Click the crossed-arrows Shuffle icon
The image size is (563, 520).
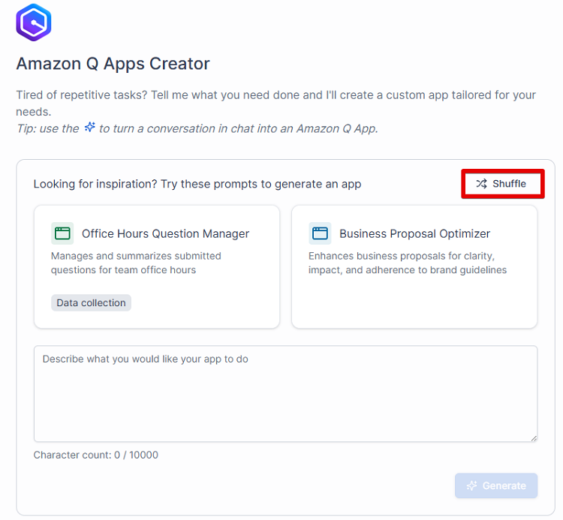pyautogui.click(x=482, y=184)
